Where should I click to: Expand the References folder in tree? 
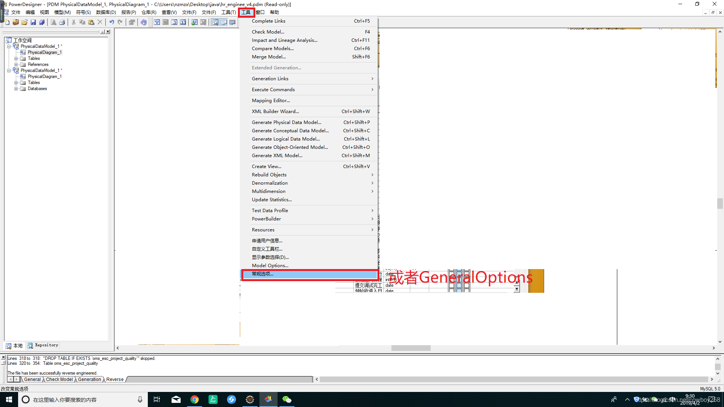tap(16, 64)
